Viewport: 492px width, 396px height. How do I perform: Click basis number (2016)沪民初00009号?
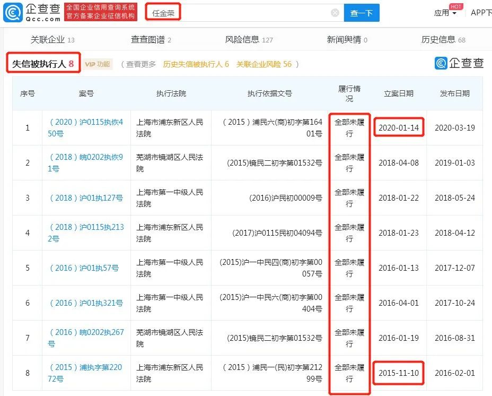tap(286, 197)
